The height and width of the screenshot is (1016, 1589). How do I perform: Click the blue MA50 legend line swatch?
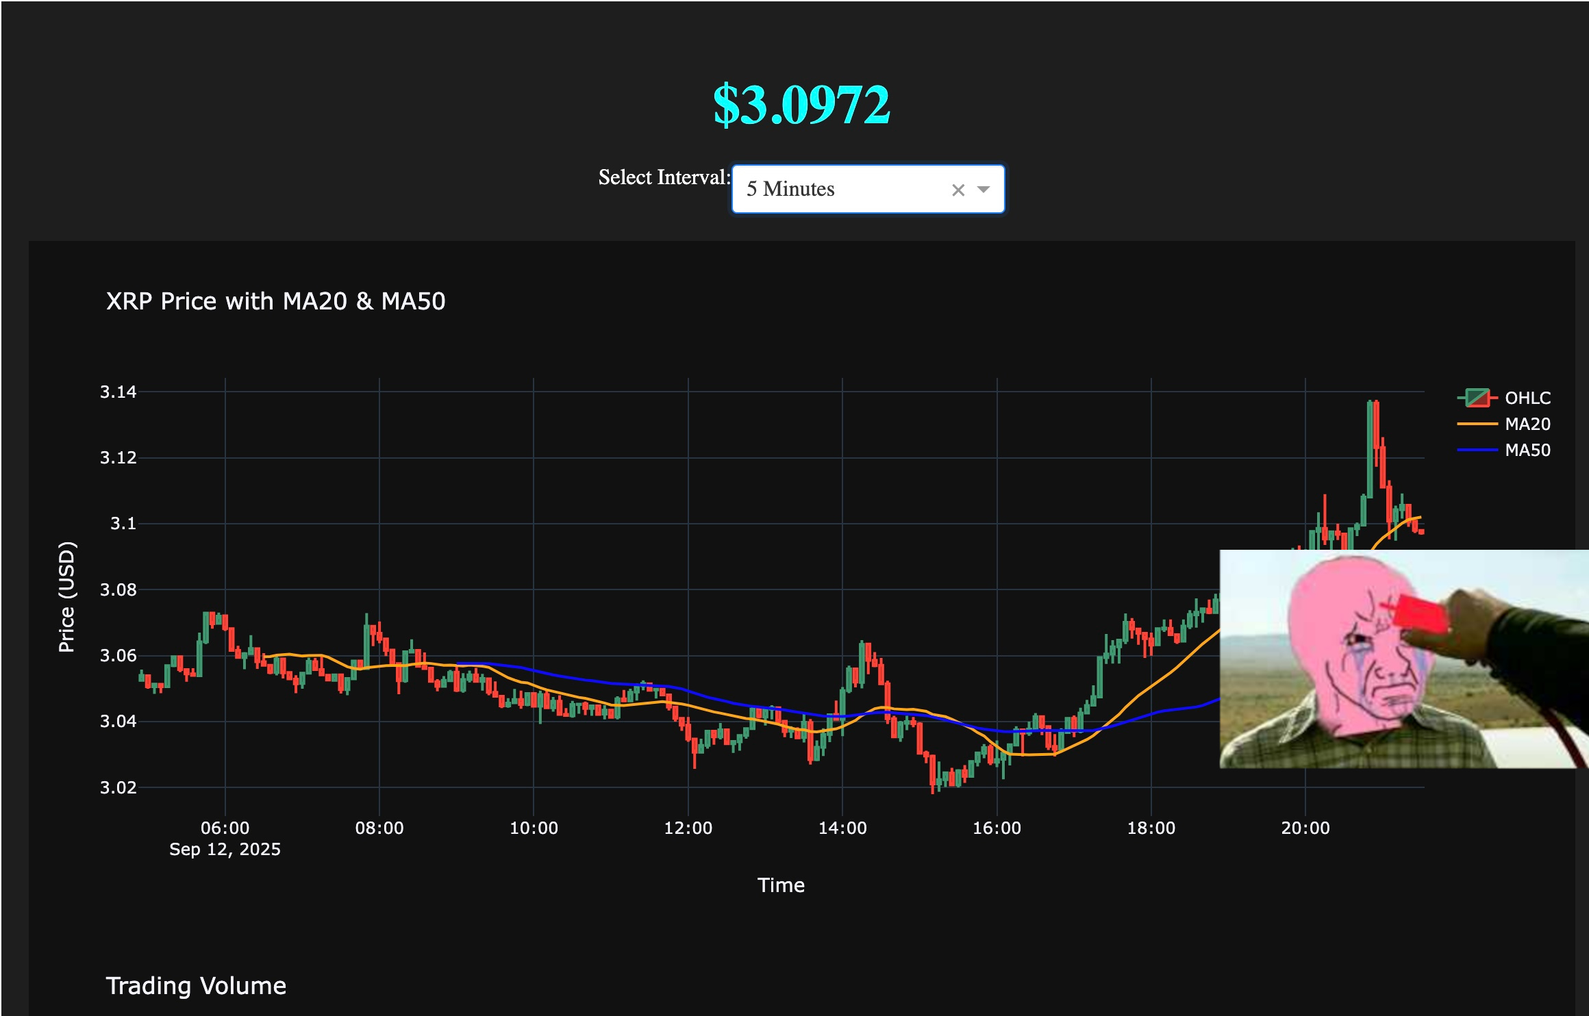pyautogui.click(x=1477, y=450)
